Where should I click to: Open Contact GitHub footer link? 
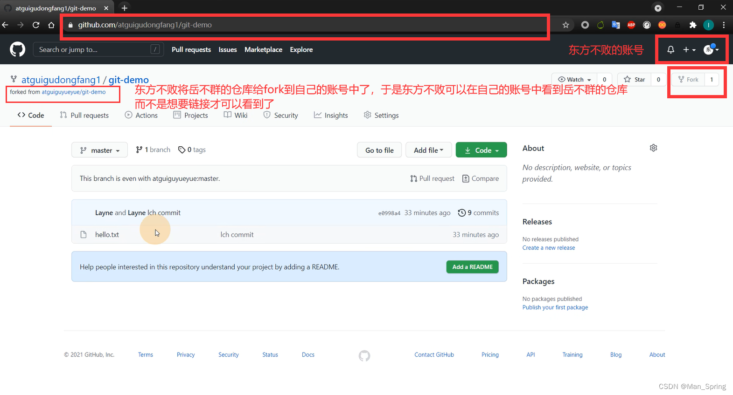tap(434, 355)
